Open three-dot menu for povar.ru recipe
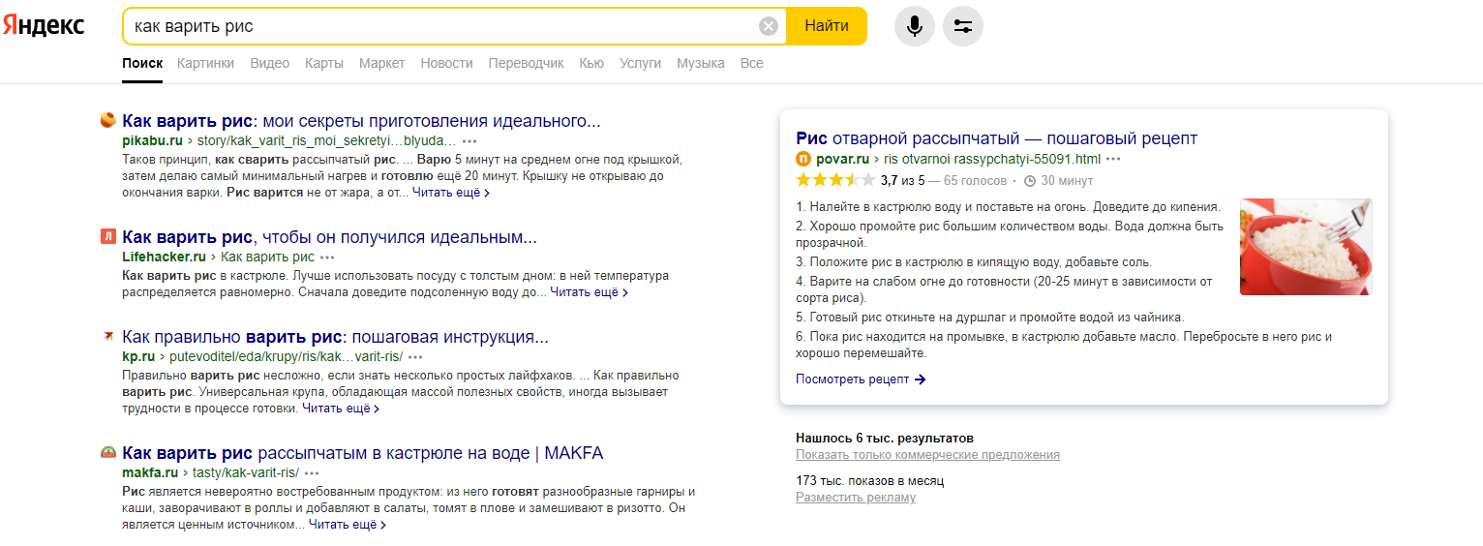1483x546 pixels. click(1113, 160)
